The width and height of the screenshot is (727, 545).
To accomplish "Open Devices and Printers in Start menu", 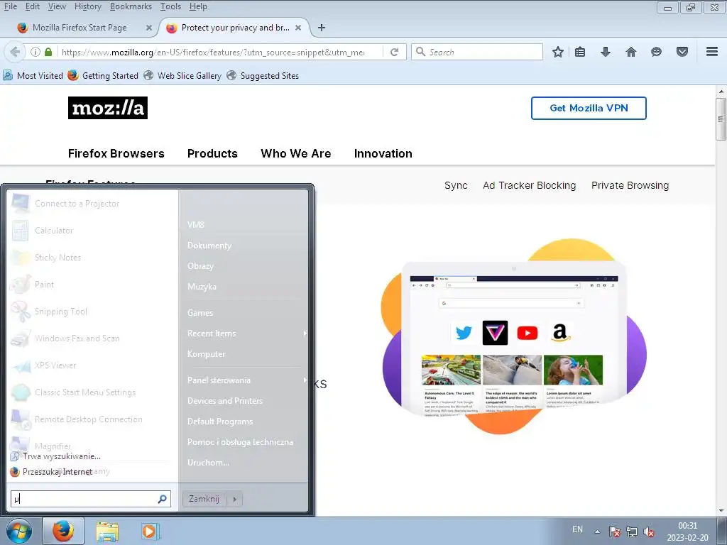I will click(225, 401).
